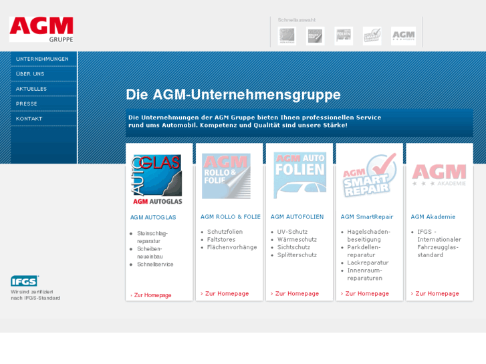This screenshot has width=486, height=364.
Task: Open quick-select Smart Repair icon
Action: click(x=372, y=36)
